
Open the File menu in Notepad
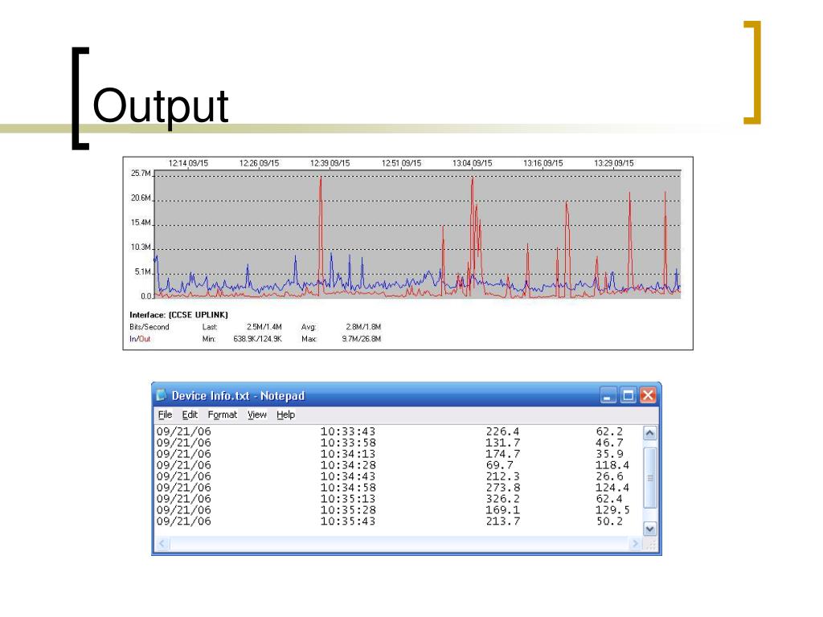tap(165, 415)
